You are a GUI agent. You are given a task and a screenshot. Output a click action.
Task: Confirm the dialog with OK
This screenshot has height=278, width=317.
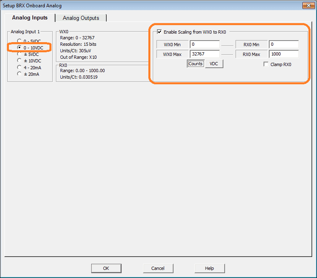pyautogui.click(x=106, y=268)
